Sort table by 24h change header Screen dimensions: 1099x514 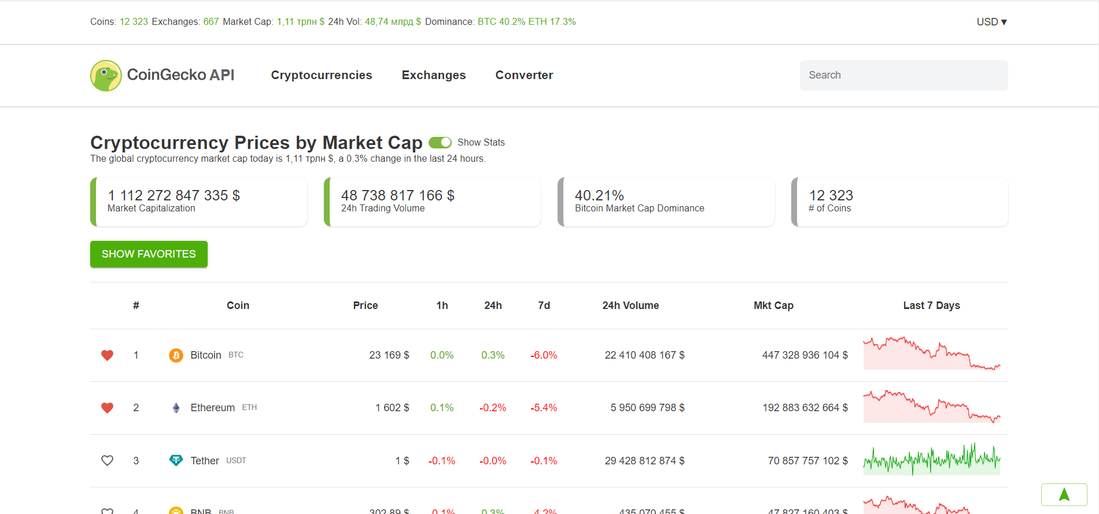tap(493, 306)
